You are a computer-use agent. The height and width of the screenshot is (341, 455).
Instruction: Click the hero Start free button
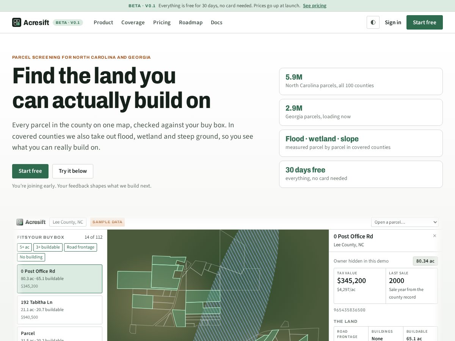[x=30, y=171]
